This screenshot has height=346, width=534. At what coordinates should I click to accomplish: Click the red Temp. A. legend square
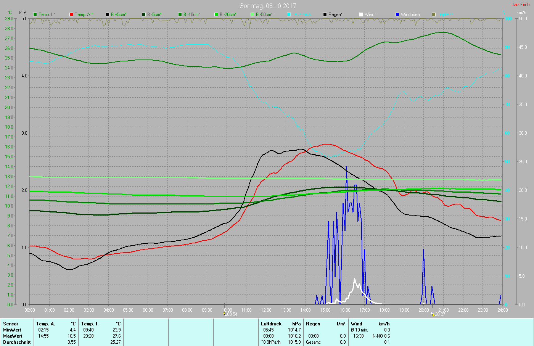click(x=71, y=14)
